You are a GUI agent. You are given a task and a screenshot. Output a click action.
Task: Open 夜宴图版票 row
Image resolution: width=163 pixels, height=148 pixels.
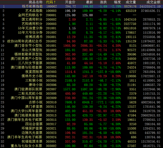81,72
